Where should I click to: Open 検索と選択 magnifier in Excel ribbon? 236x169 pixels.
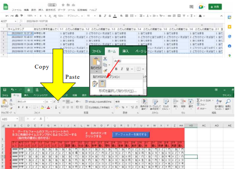(x=228, y=104)
